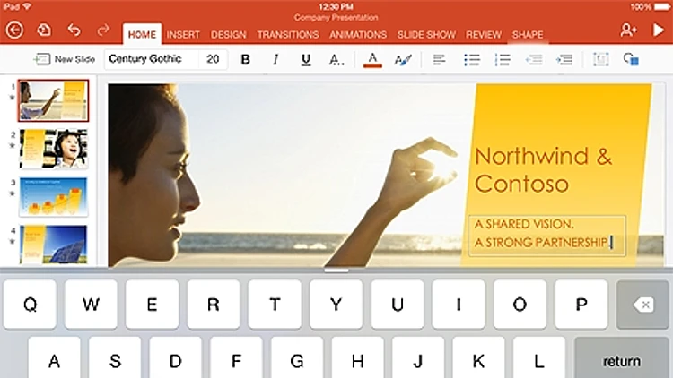The image size is (673, 378).
Task: Select the second slide thumbnail
Action: (x=54, y=149)
